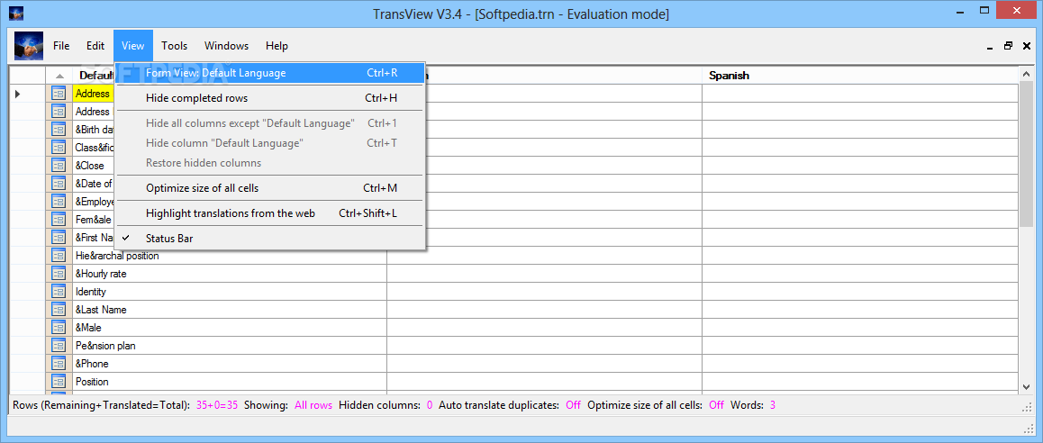1043x443 pixels.
Task: Click the Spanish column header
Action: [860, 76]
